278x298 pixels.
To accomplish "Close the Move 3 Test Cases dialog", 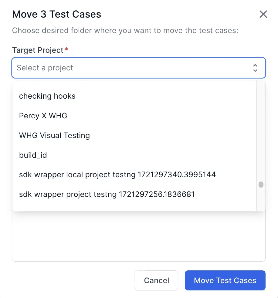I will tap(263, 14).
